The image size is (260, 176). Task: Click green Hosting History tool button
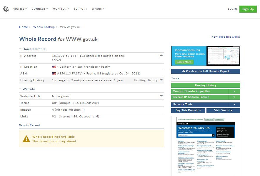[206, 85]
